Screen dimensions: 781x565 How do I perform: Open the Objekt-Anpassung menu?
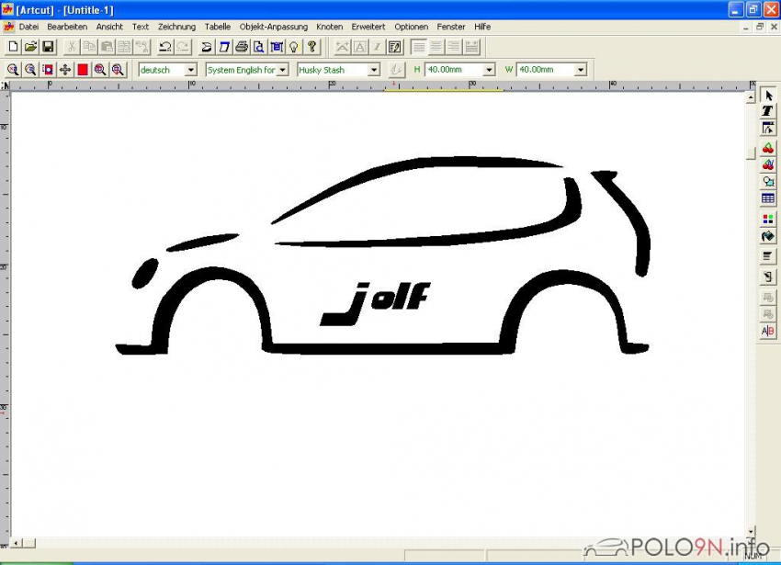click(274, 27)
